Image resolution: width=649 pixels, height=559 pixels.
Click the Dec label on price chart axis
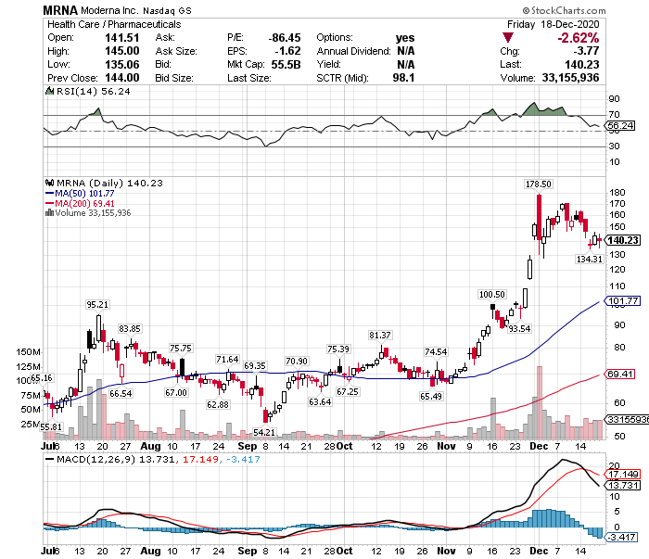(539, 447)
